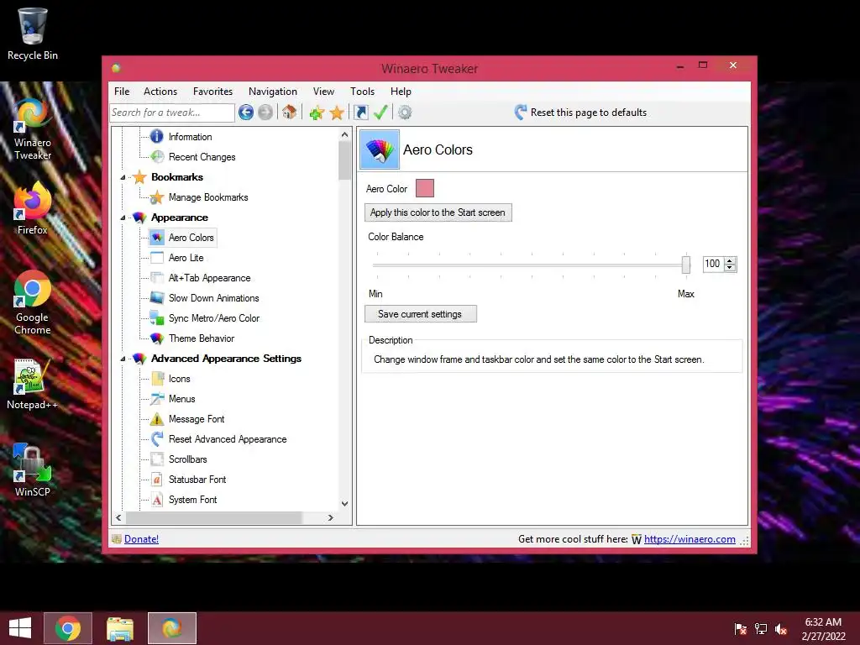
Task: Click tree scroll down arrow
Action: [344, 504]
